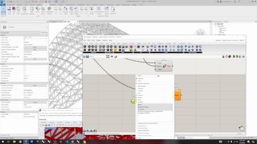Toggle Grasshopper preview eye icon
The width and height of the screenshot is (257, 144).
(112, 56)
